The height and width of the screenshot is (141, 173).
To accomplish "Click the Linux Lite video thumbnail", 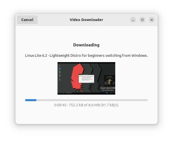I will pos(86,78).
